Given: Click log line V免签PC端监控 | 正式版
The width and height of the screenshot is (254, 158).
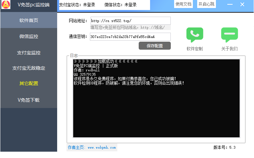Looking at the screenshot, I should coord(96,66).
